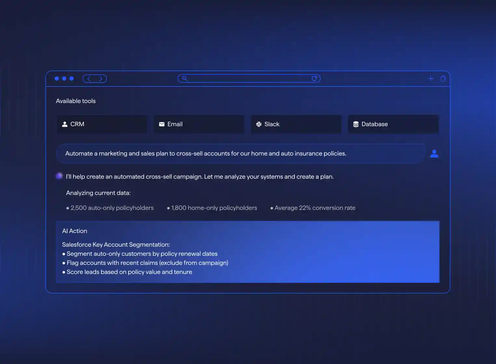The width and height of the screenshot is (496, 364).
Task: Go forward with the right chevron
Action: coord(101,79)
